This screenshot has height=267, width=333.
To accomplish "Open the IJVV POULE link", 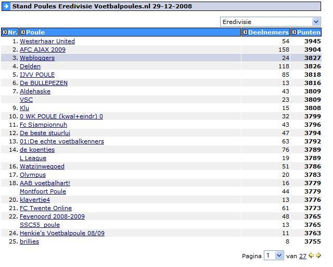I will click(37, 75).
